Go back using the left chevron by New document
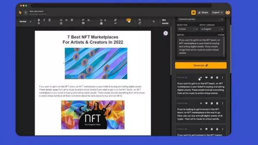This screenshot has width=258, height=145. 26,13
